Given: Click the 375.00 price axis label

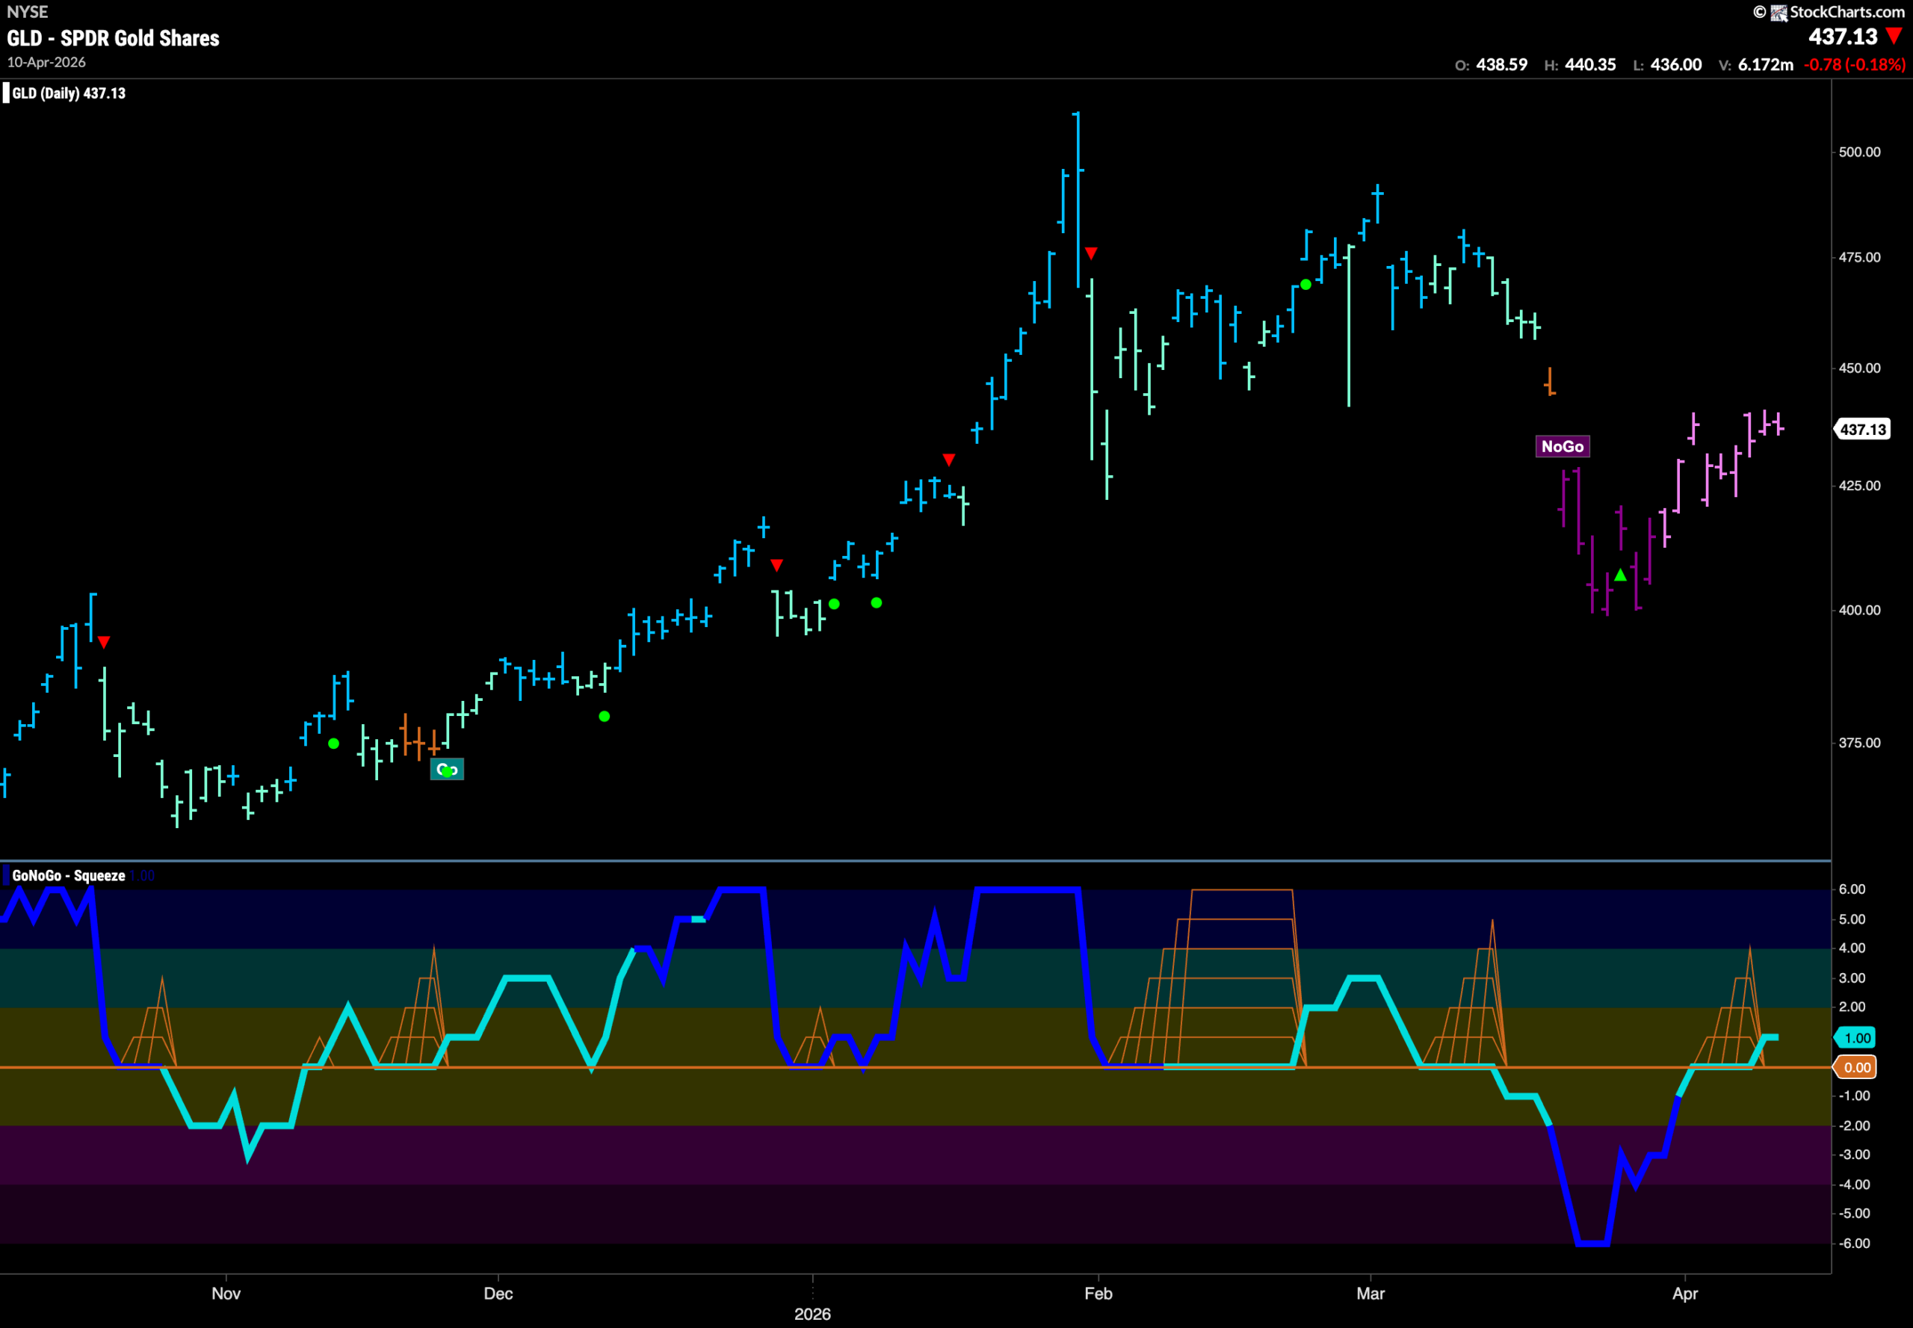Looking at the screenshot, I should [1860, 743].
